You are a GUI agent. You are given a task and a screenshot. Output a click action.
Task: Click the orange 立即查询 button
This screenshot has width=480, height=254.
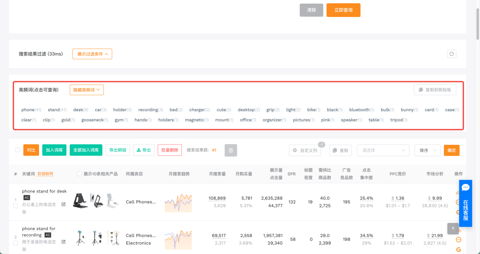[343, 10]
